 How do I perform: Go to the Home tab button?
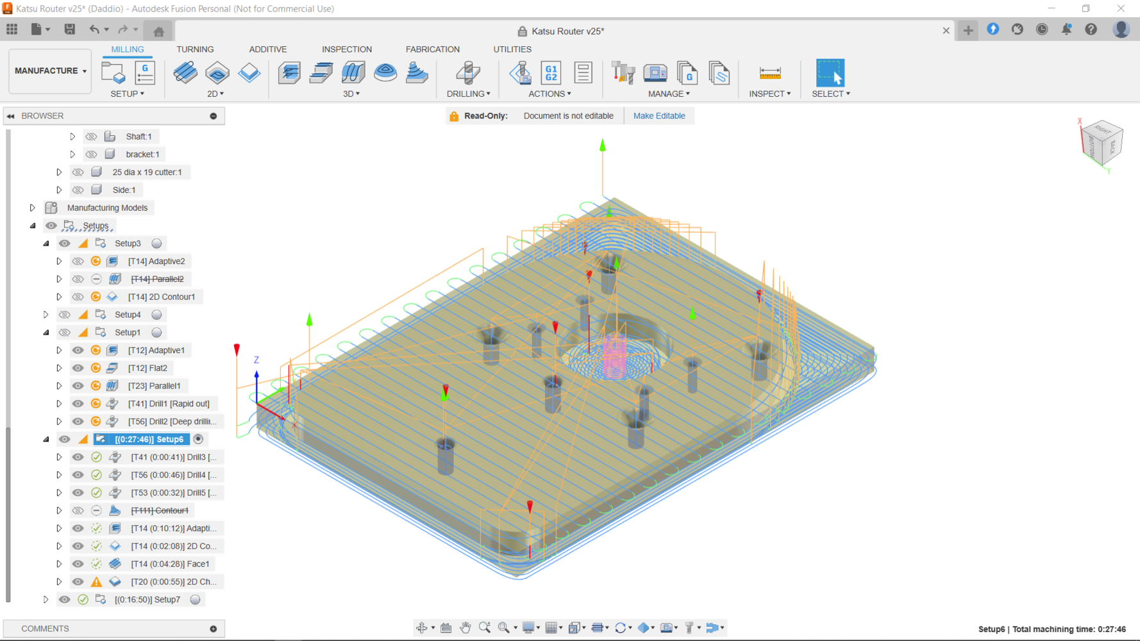pyautogui.click(x=158, y=31)
